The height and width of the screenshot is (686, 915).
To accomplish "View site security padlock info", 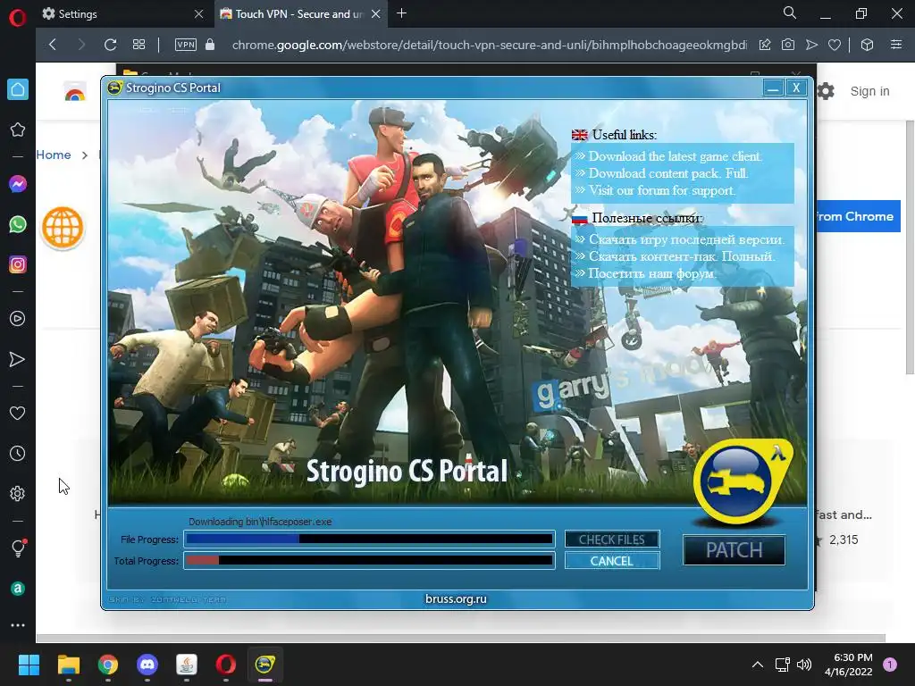I will 210,45.
